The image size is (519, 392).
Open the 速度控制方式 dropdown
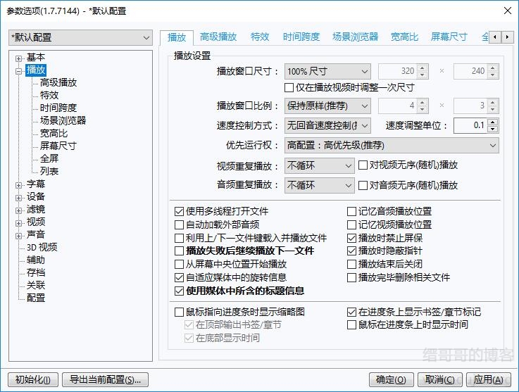(327, 126)
